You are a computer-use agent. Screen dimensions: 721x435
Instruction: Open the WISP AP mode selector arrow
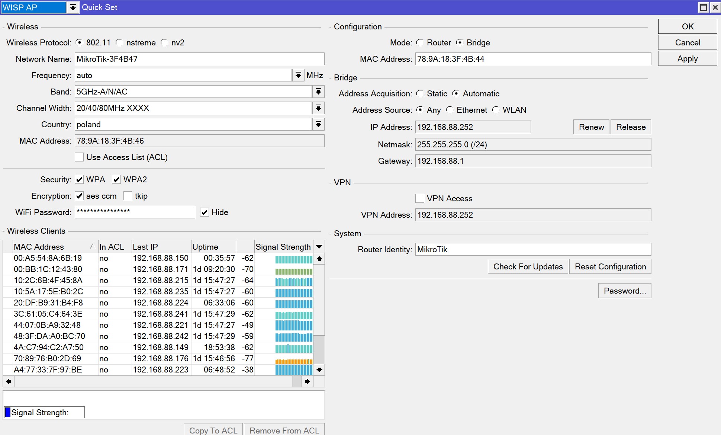[x=73, y=7]
